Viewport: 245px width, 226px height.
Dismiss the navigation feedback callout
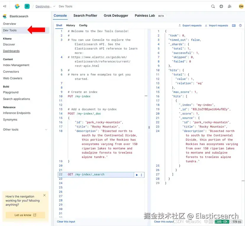coord(44,195)
